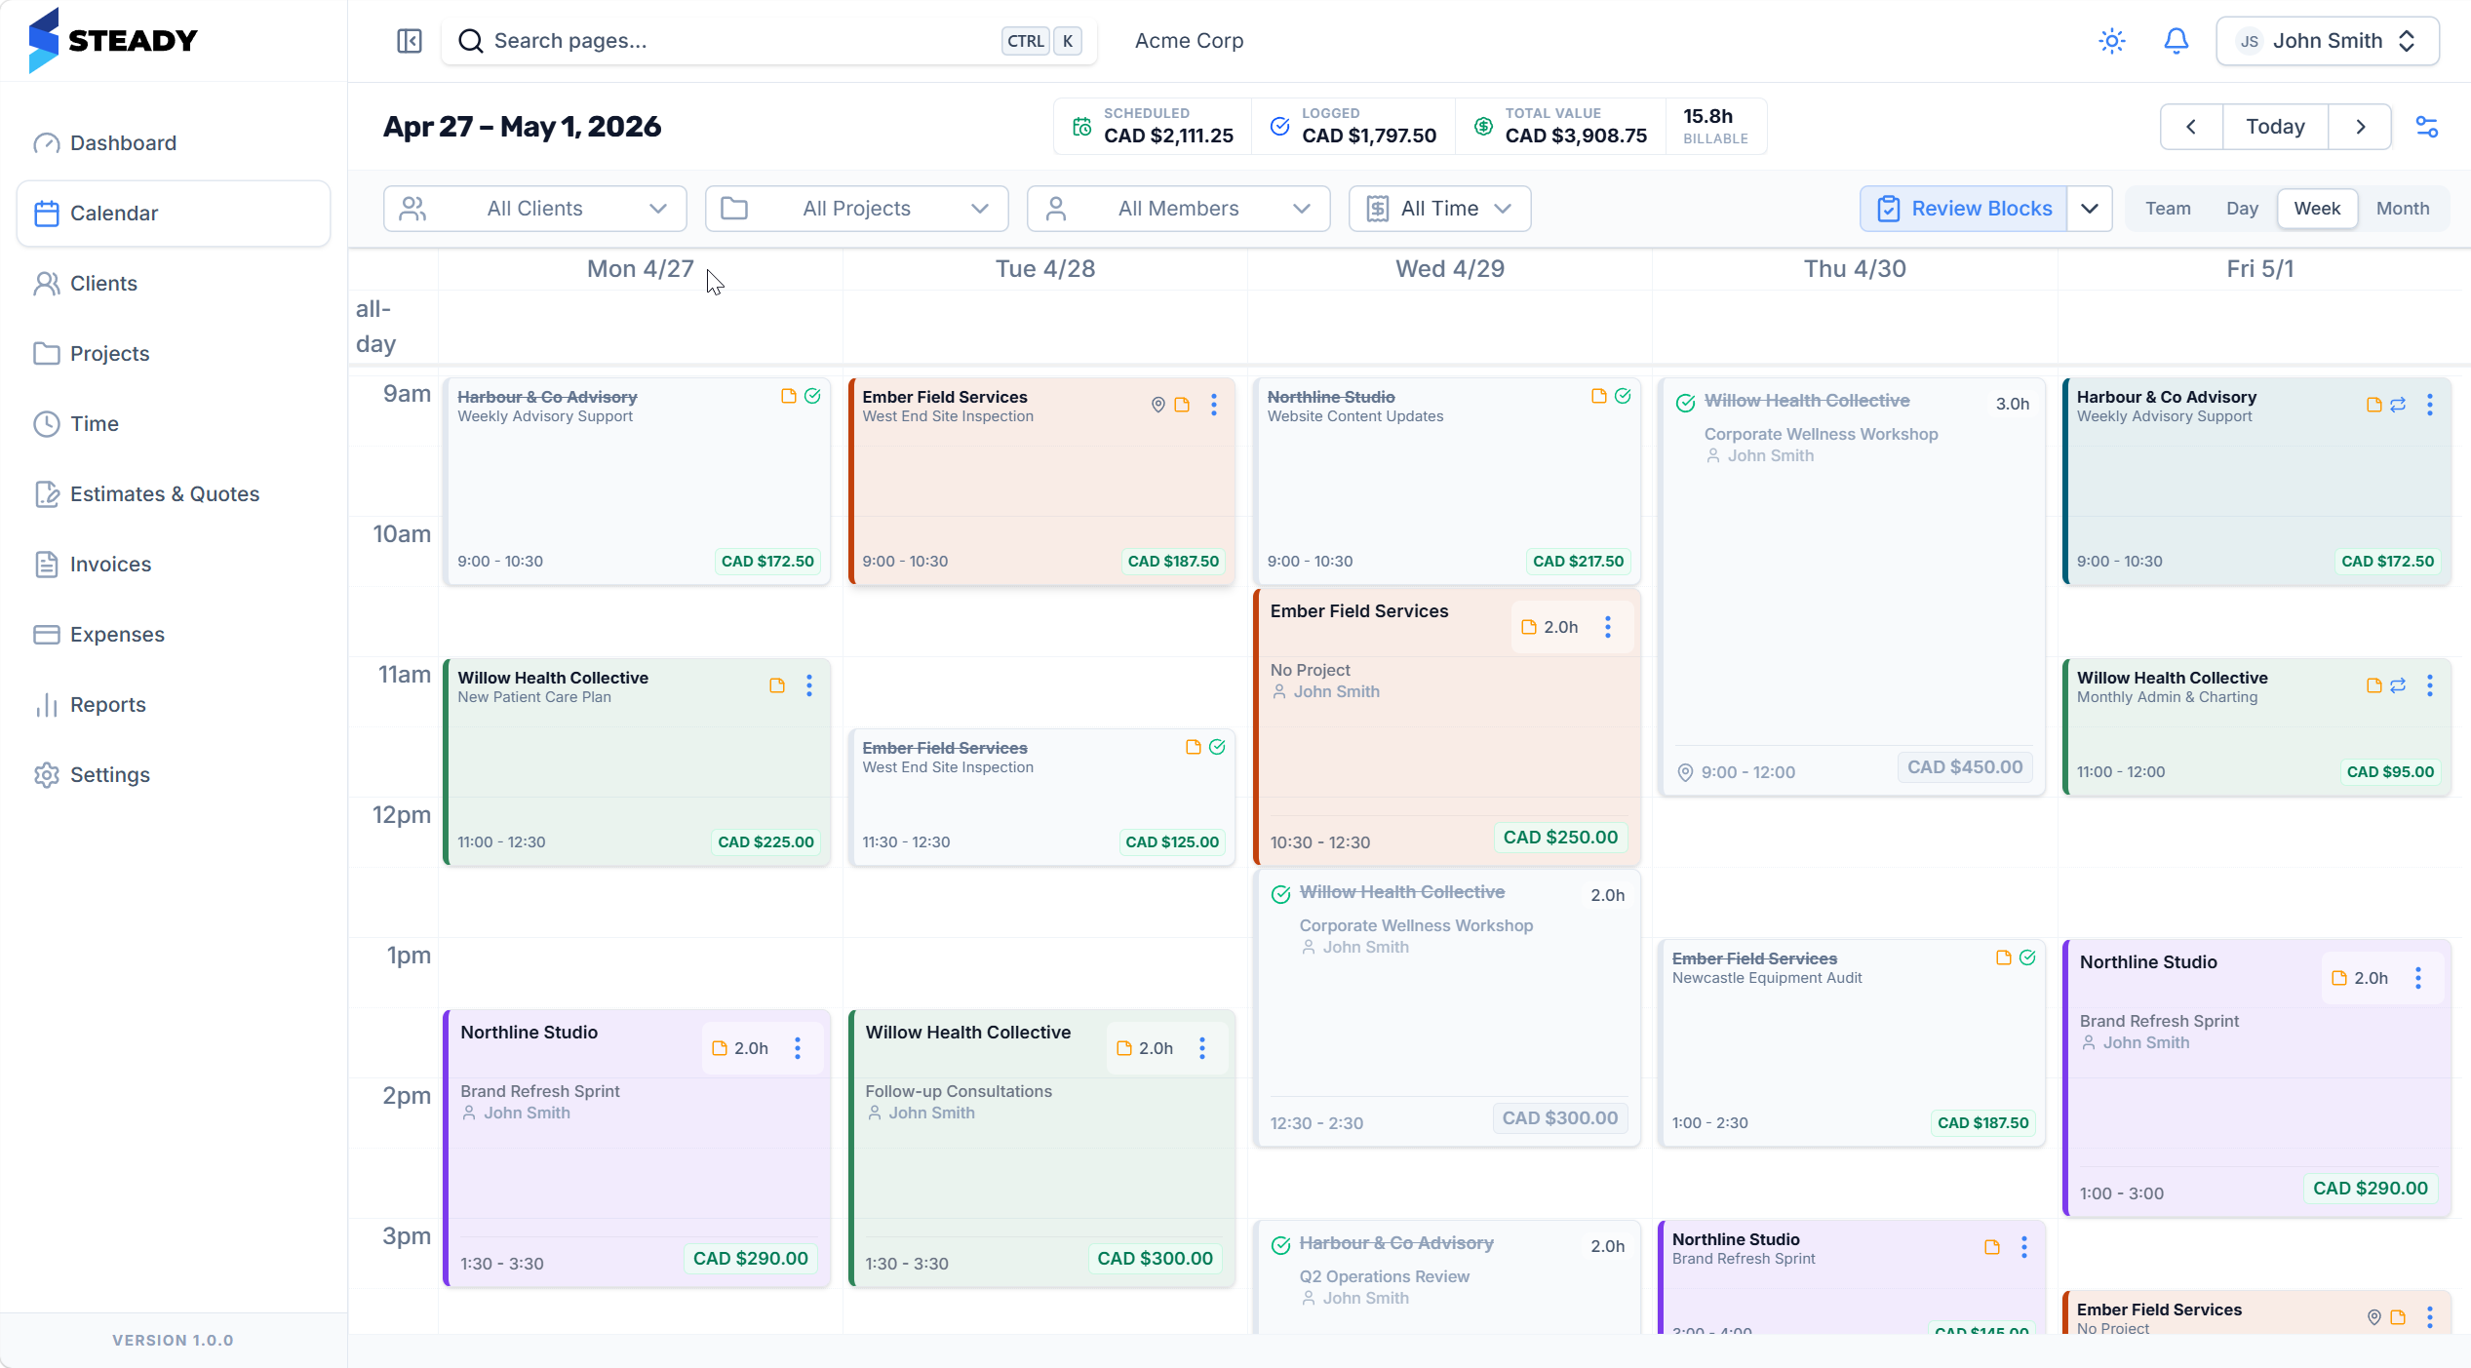Click the Acme Corp workspace name
Image resolution: width=2471 pixels, height=1368 pixels.
(1189, 41)
